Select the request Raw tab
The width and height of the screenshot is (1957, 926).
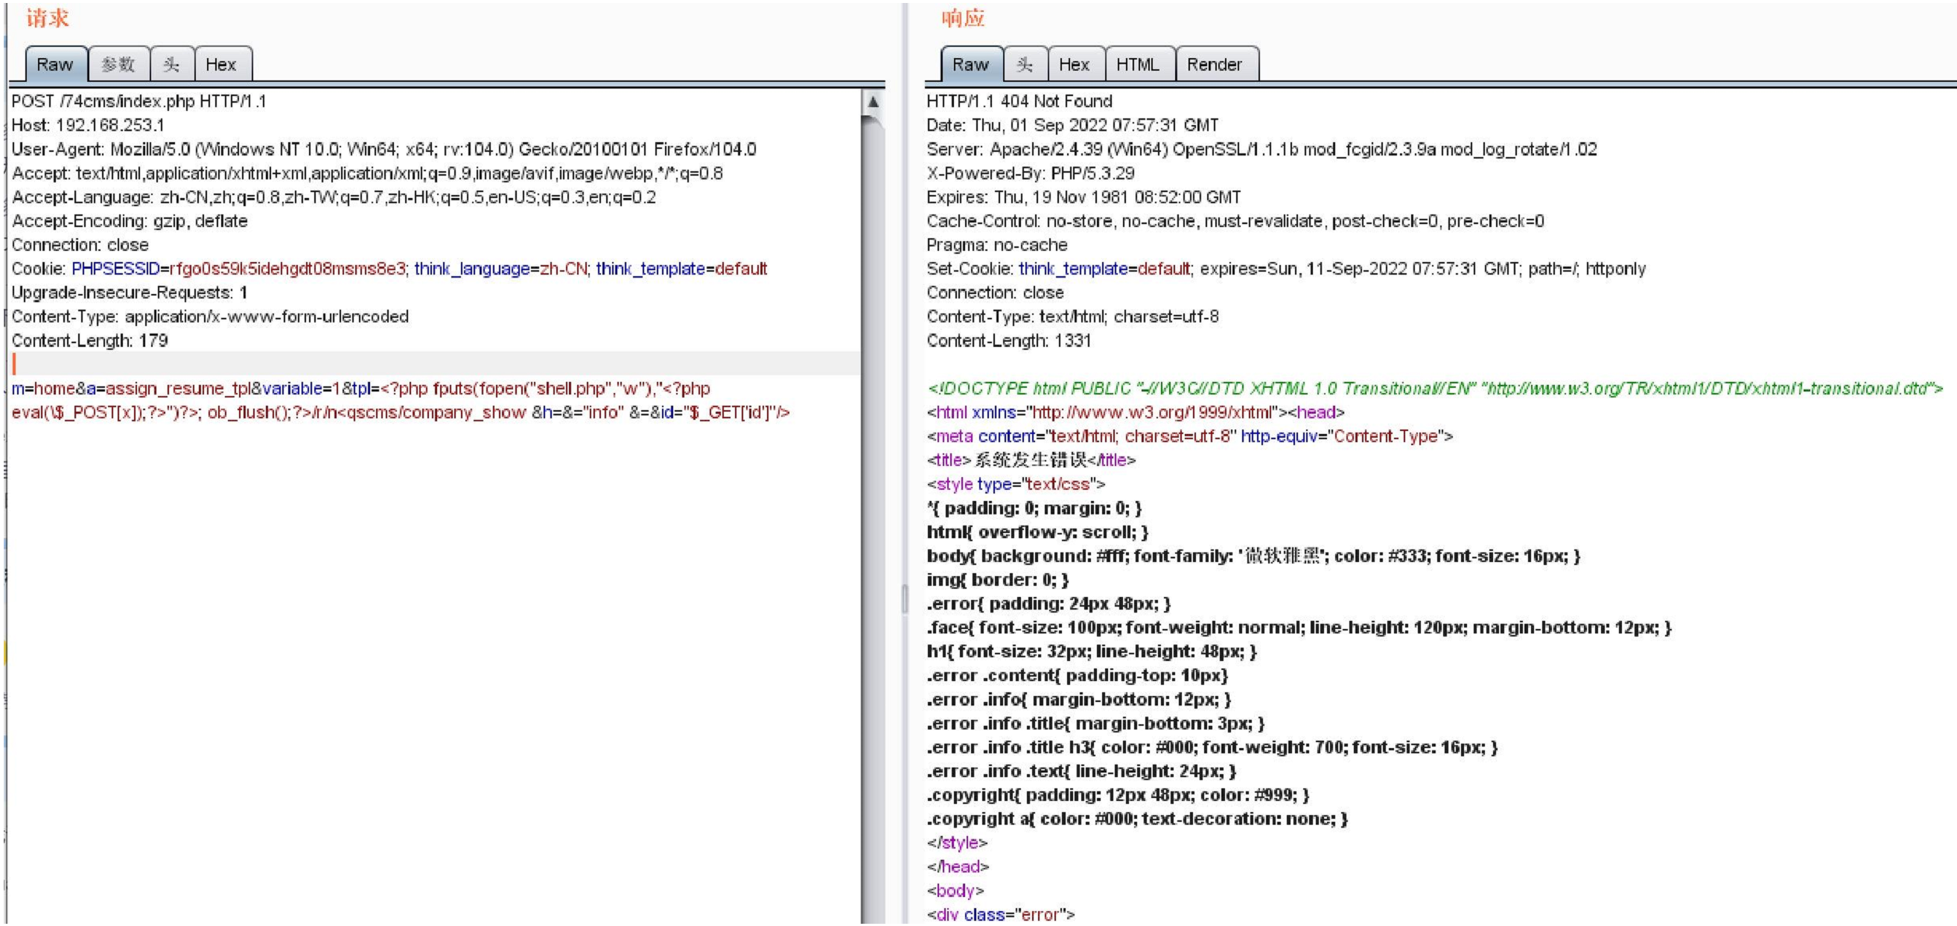point(55,65)
